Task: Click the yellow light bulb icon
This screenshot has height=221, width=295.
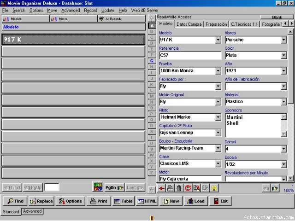Action: (214, 188)
